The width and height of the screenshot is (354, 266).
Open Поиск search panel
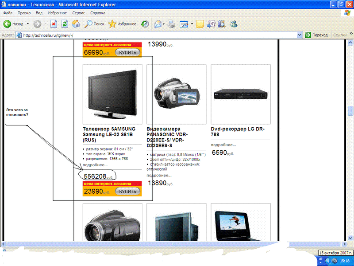94,24
